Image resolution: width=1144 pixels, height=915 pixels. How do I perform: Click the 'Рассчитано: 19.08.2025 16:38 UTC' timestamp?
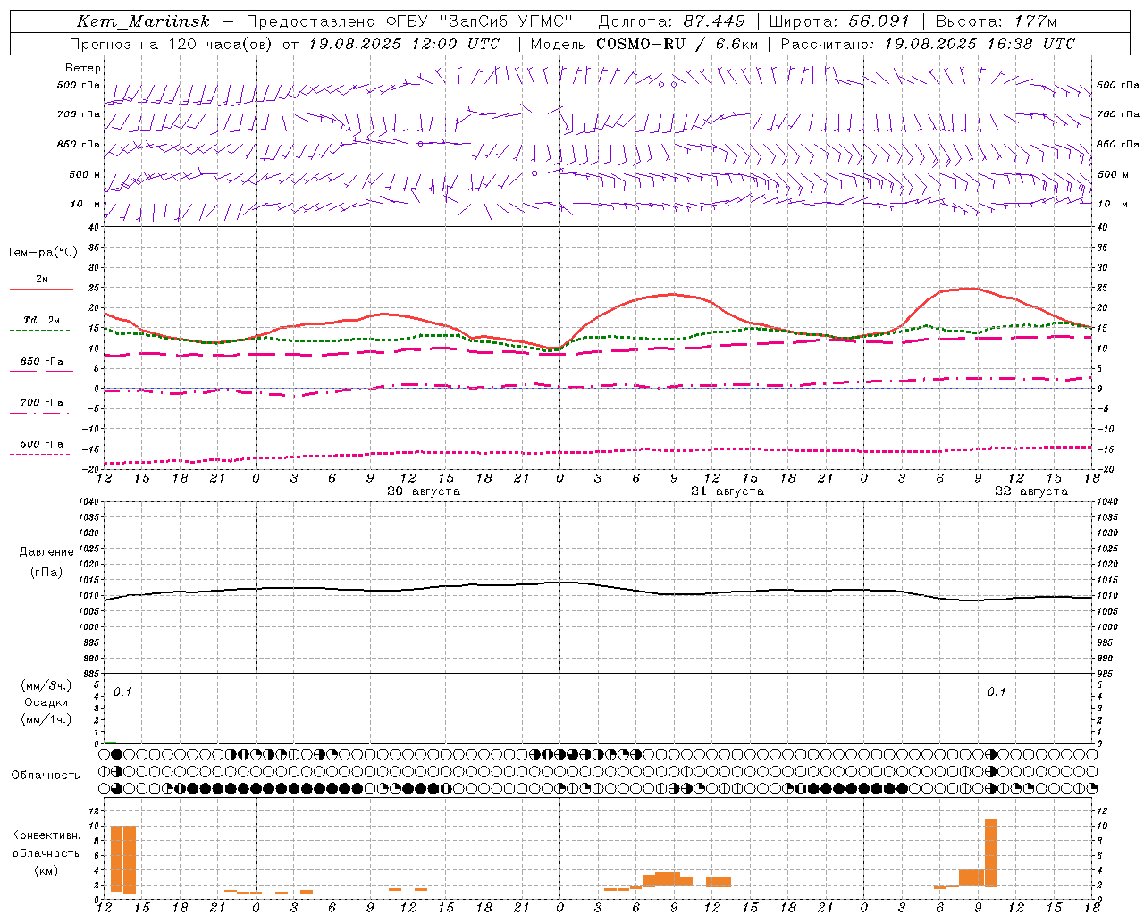pyautogui.click(x=928, y=44)
